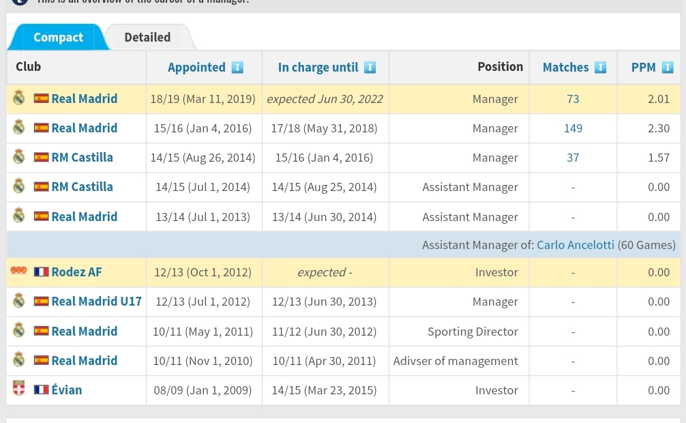Open the Évian club link
The height and width of the screenshot is (423, 686).
67,390
